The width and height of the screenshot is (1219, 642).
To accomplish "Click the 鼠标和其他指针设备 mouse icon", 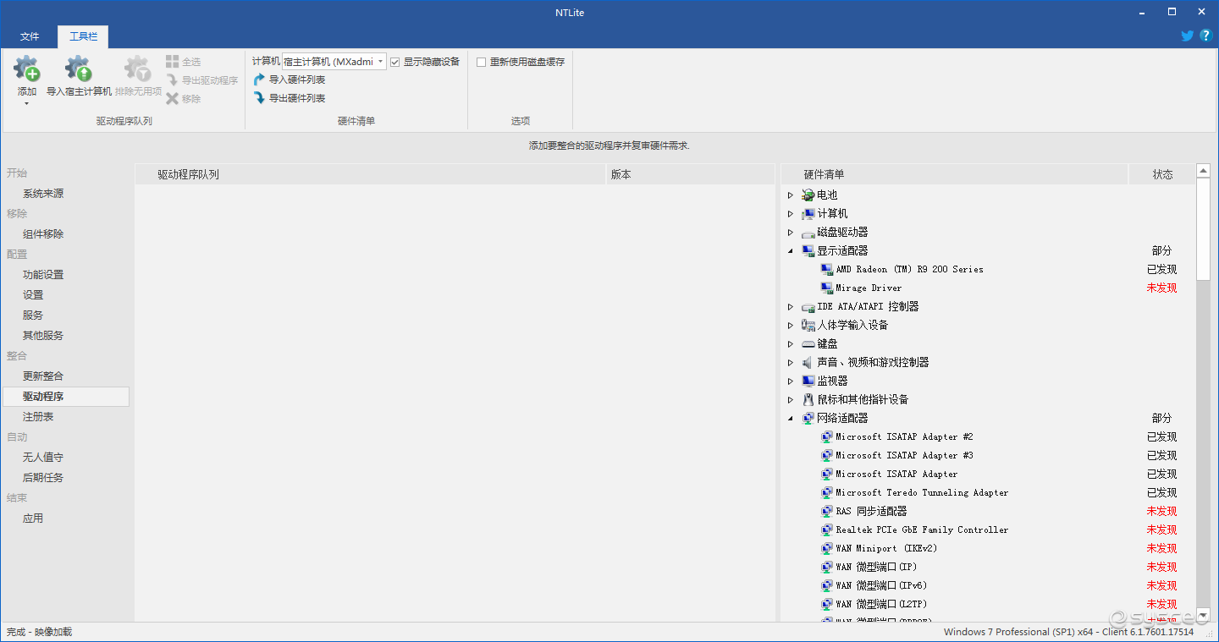I will point(808,400).
